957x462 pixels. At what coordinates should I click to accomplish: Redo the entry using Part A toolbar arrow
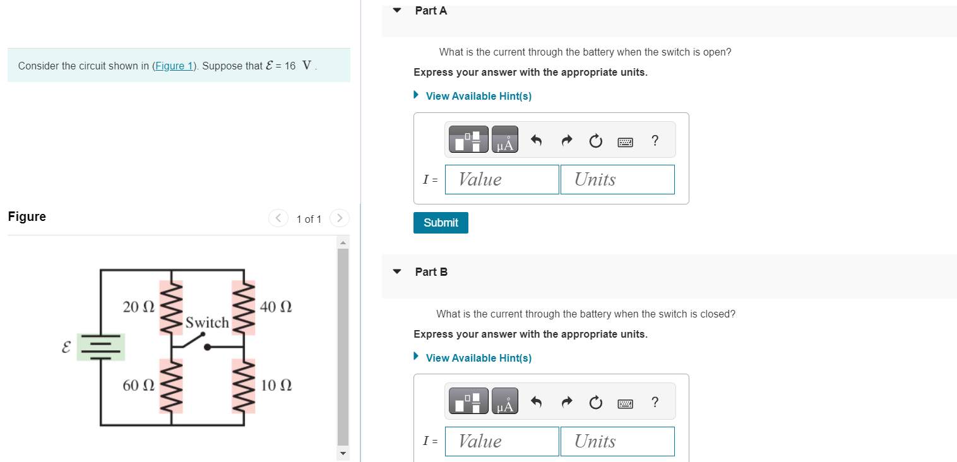click(566, 140)
